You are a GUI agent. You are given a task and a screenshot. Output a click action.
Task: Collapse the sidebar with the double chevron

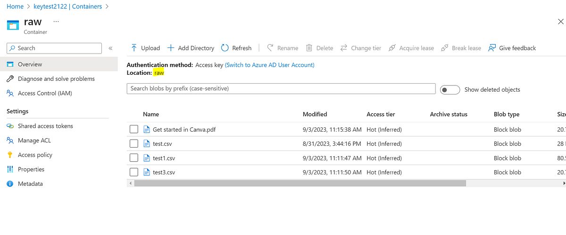110,48
